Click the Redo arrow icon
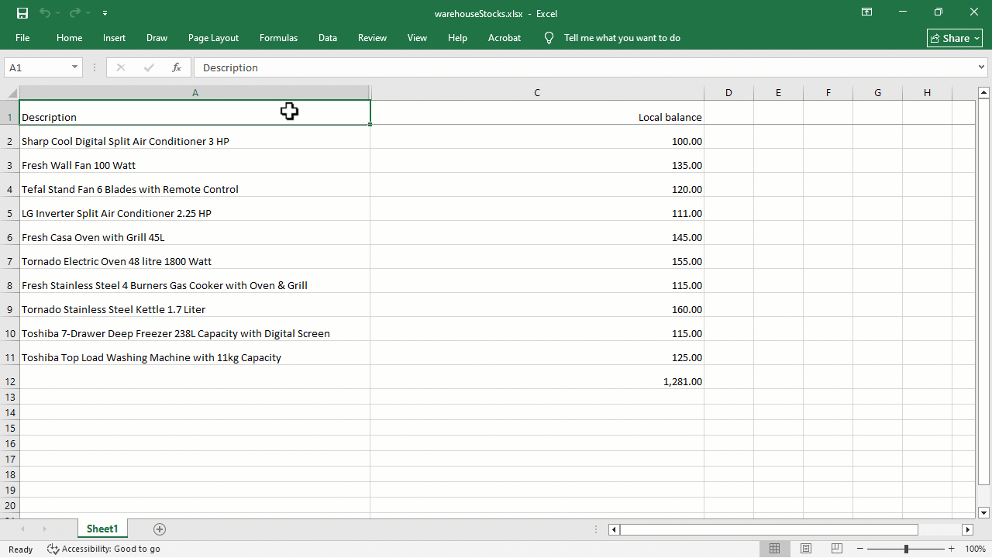This screenshot has width=992, height=558. [x=75, y=13]
